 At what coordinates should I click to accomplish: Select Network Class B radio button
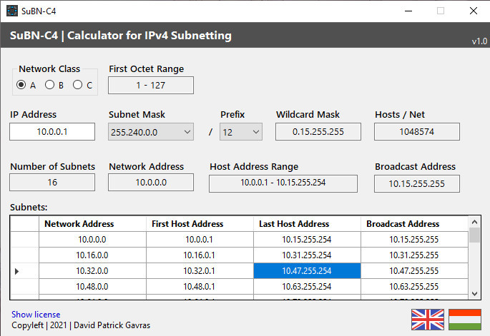[x=49, y=85]
